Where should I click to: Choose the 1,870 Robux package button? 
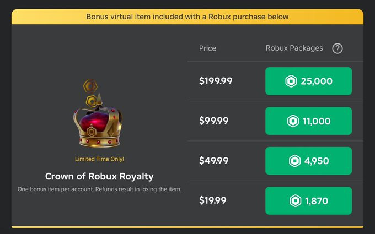pos(308,201)
